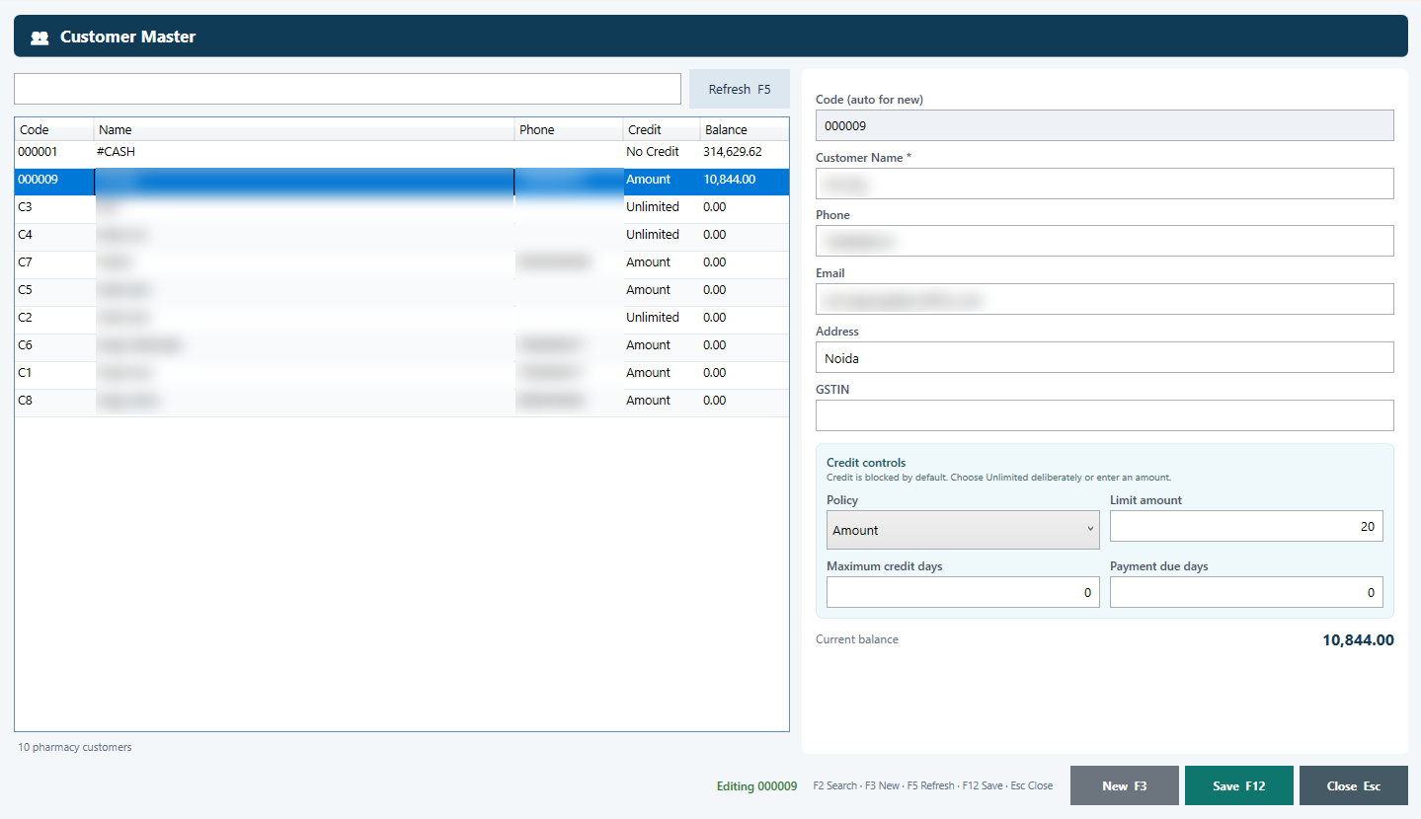Sort by Balance column header
1421x819 pixels.
click(x=745, y=129)
